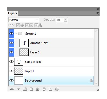Enable the lock position checkbox
The width and height of the screenshot is (107, 99).
(18, 25)
